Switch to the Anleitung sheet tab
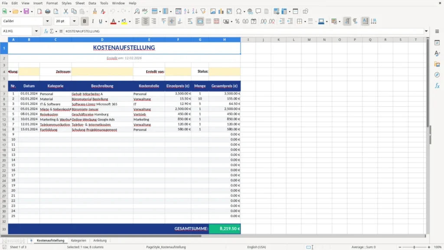Viewport: 444px width, 250px height. [100, 240]
